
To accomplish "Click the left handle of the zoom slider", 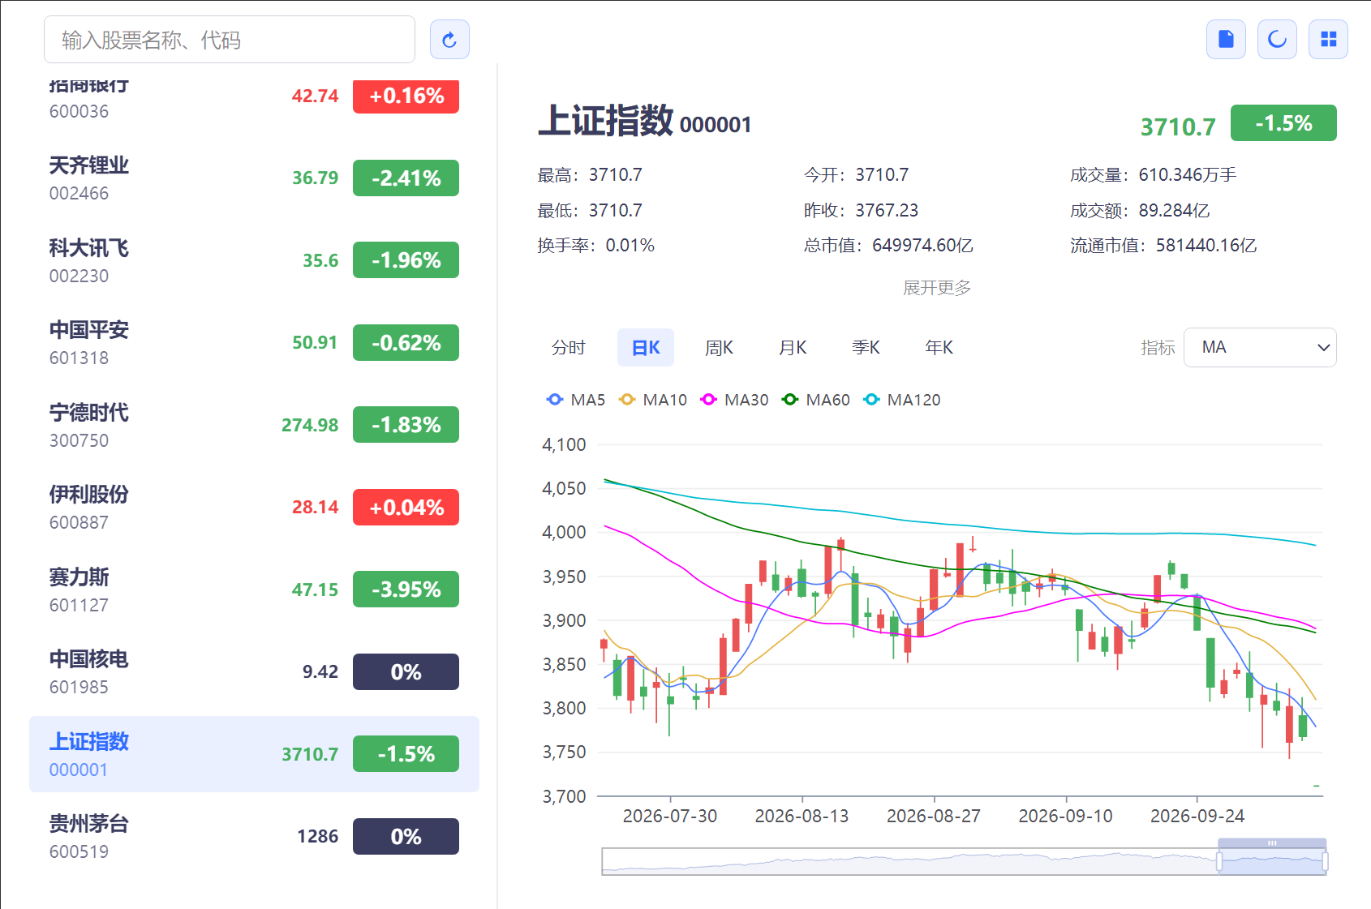I will click(x=1219, y=861).
